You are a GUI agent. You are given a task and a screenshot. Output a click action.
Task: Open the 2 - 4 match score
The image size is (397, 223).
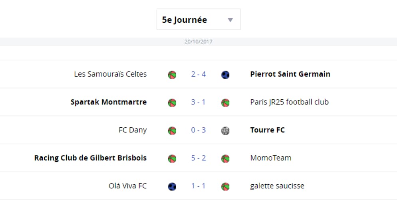[x=198, y=74]
